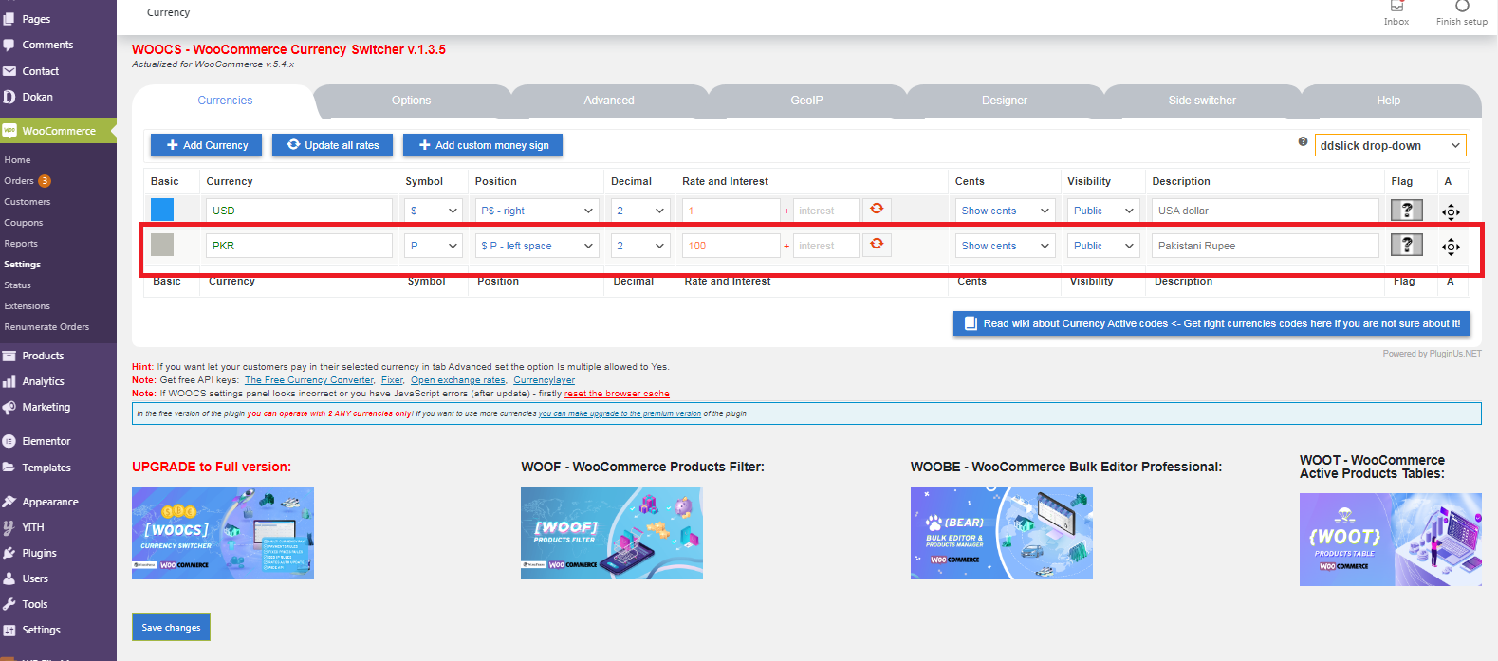This screenshot has height=661, width=1498.
Task: Refresh rate icon for PKR row
Action: (877, 245)
